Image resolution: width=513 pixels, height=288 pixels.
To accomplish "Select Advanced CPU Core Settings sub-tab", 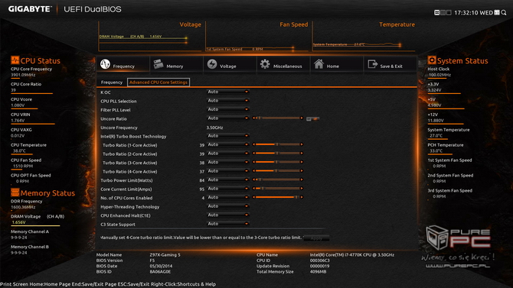I will [x=158, y=83].
